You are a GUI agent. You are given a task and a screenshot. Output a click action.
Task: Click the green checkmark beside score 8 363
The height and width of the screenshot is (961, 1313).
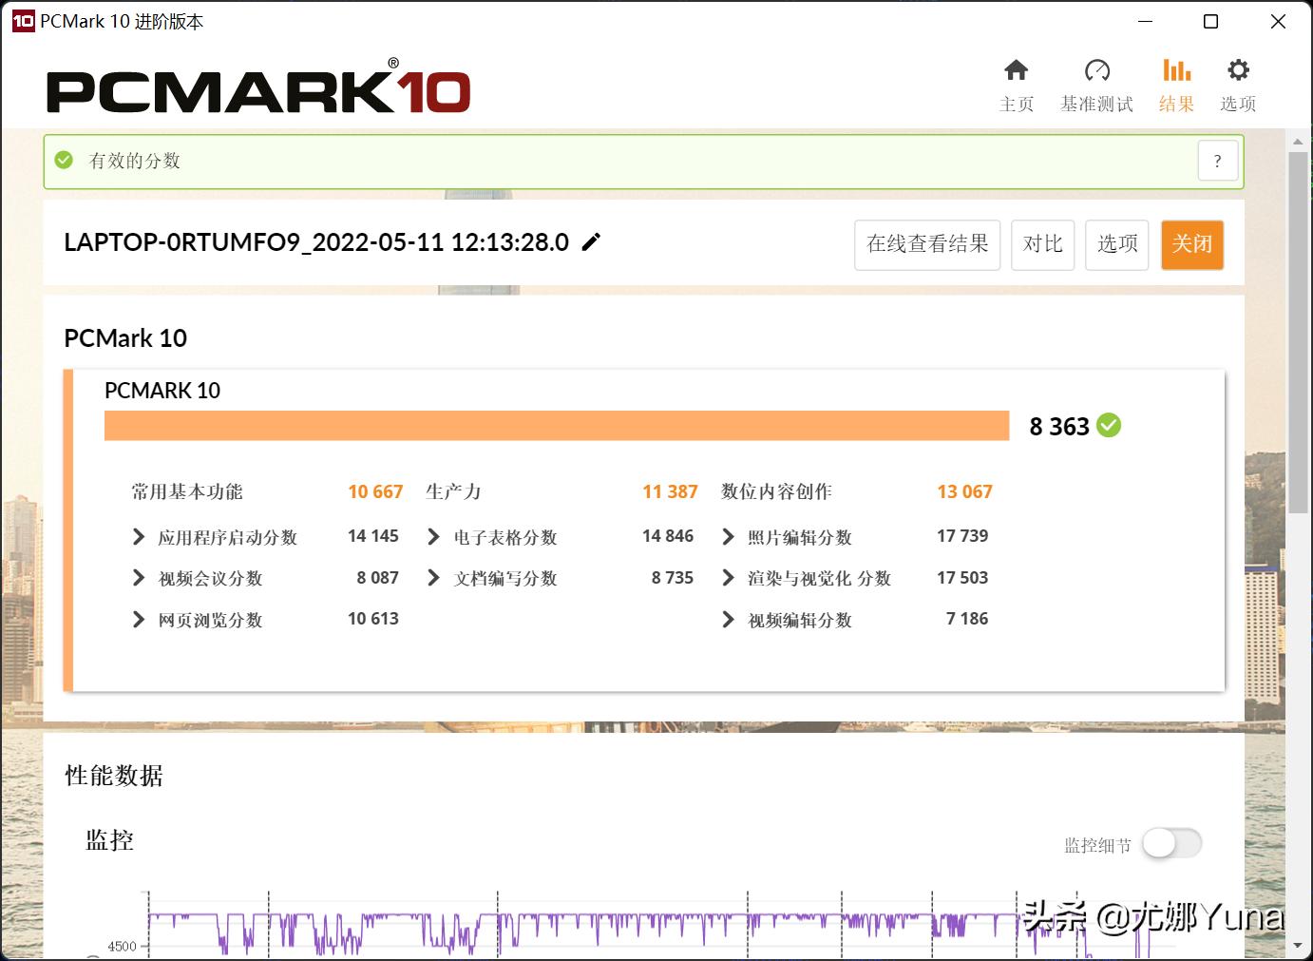point(1108,426)
